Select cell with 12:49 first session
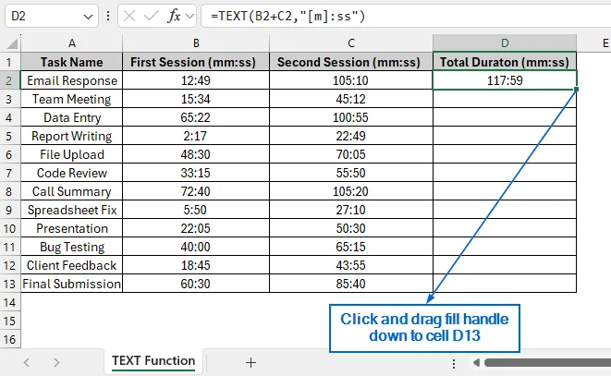 tap(196, 80)
